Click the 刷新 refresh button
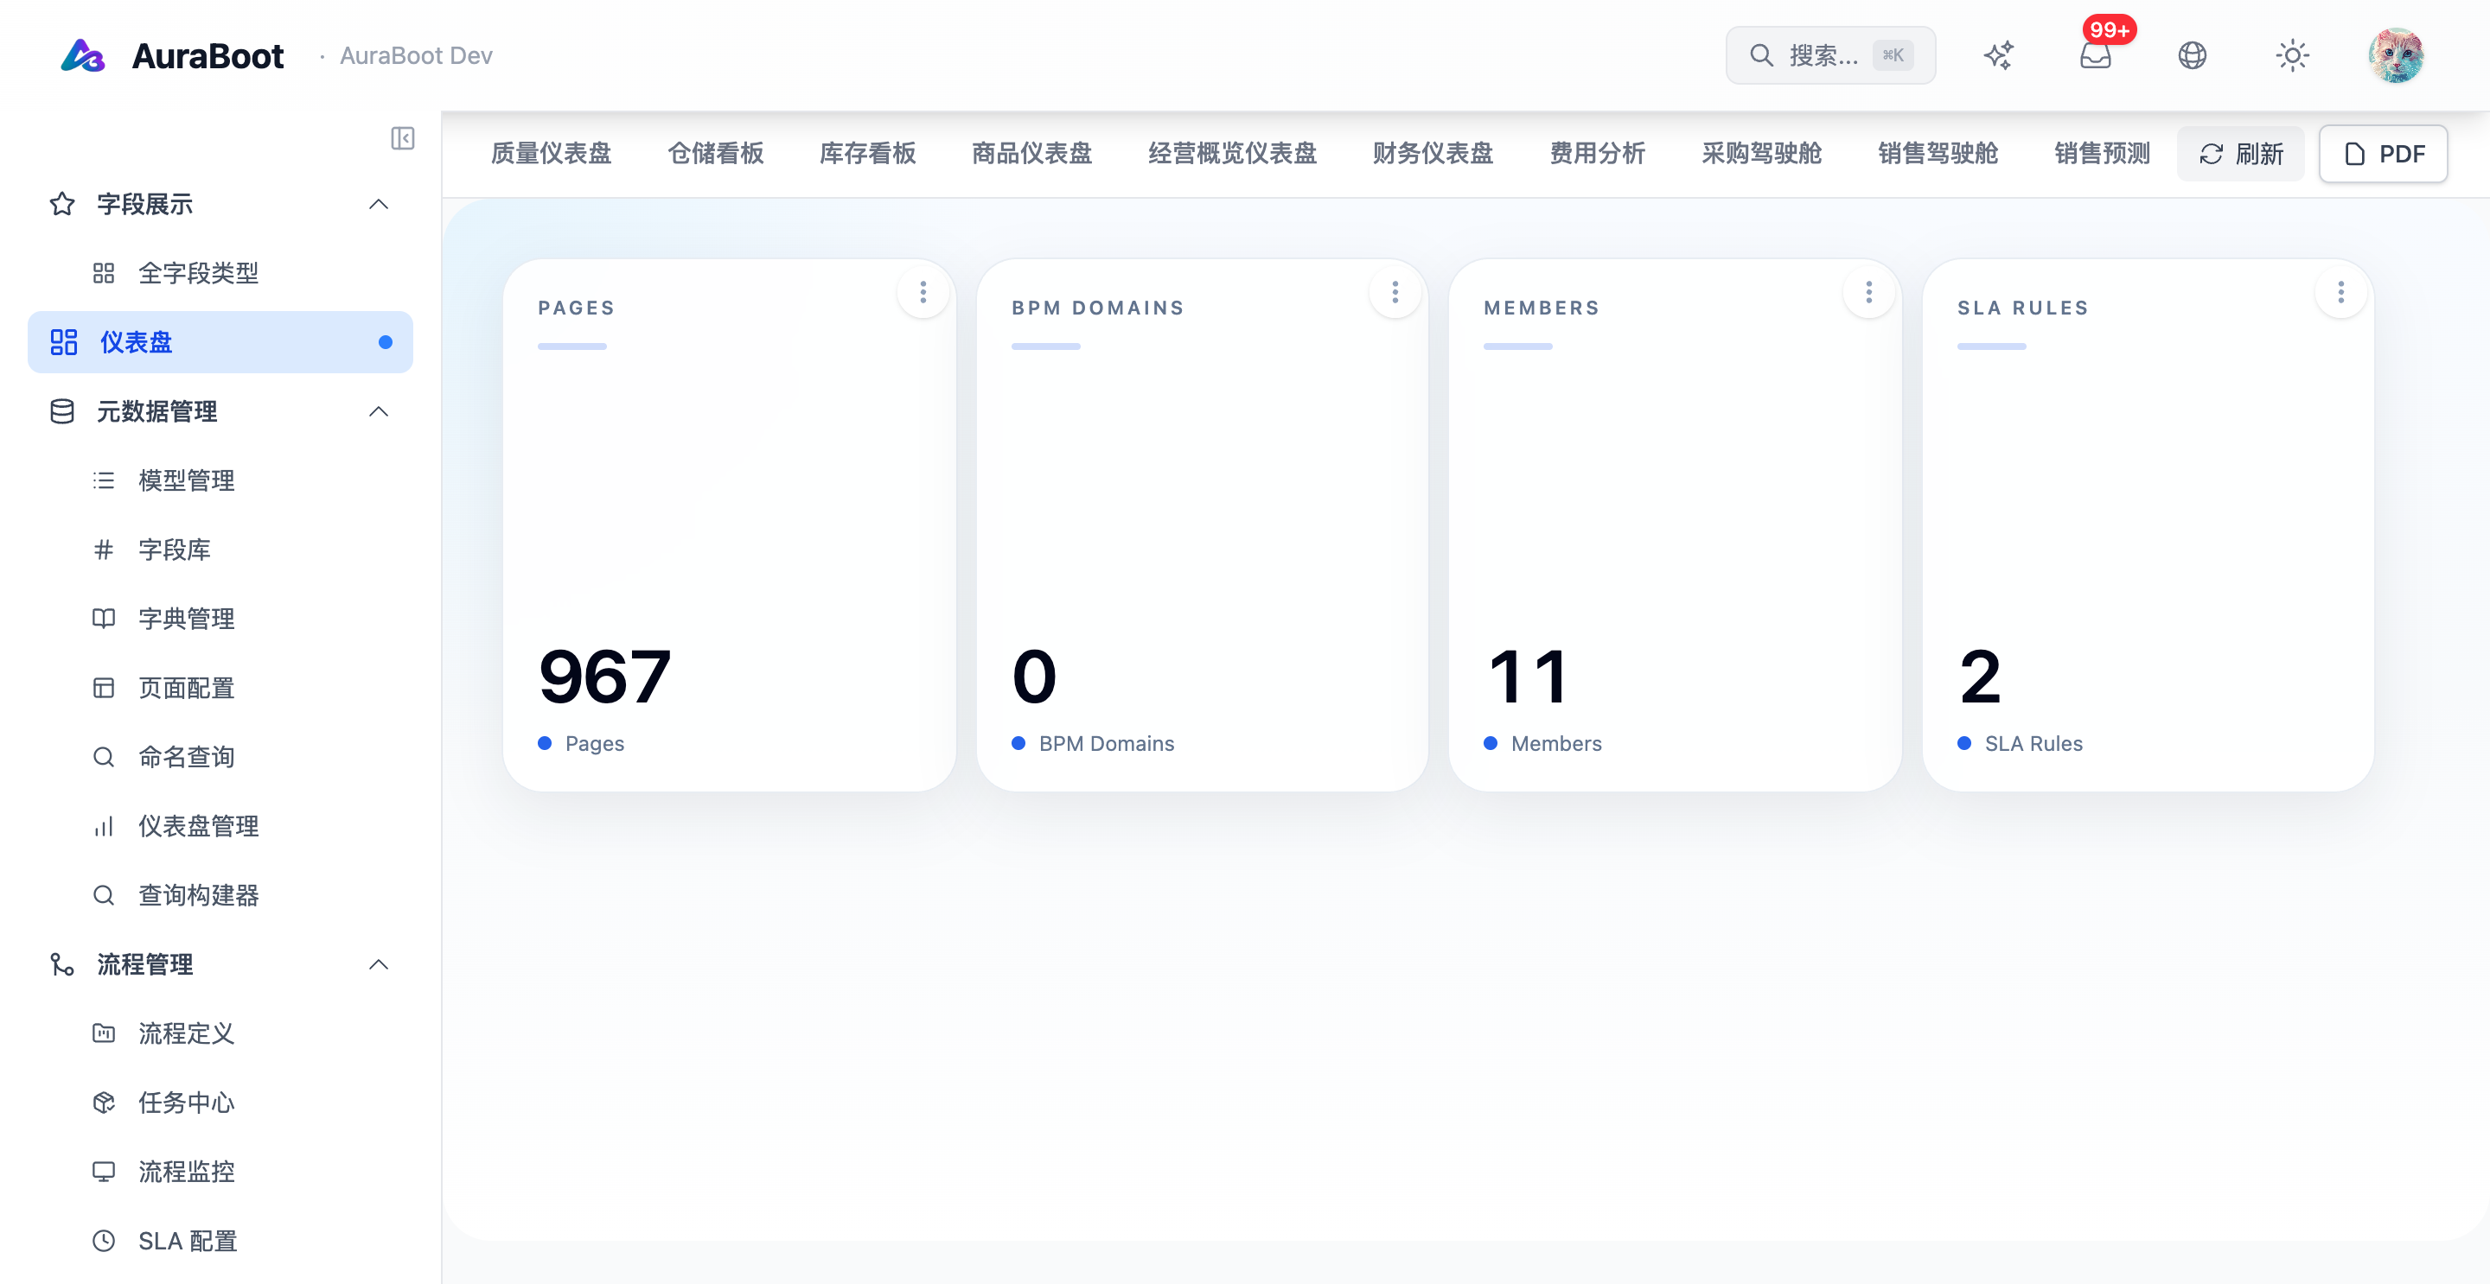 (2241, 154)
